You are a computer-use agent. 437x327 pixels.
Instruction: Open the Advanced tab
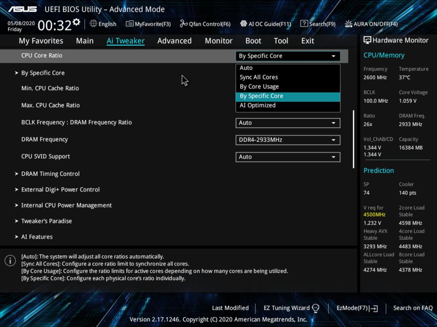coord(174,41)
